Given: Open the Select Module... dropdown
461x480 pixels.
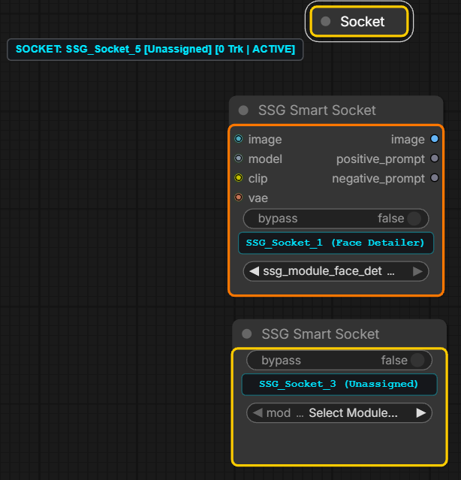Looking at the screenshot, I should coord(339,413).
